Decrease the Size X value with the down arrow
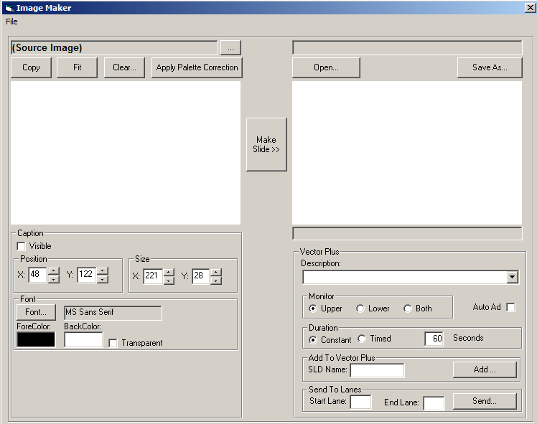 tap(169, 281)
